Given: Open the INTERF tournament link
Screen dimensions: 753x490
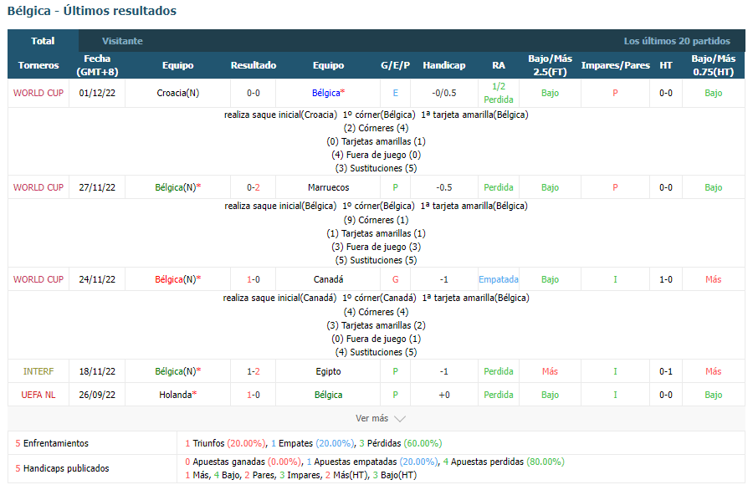Looking at the screenshot, I should (38, 371).
